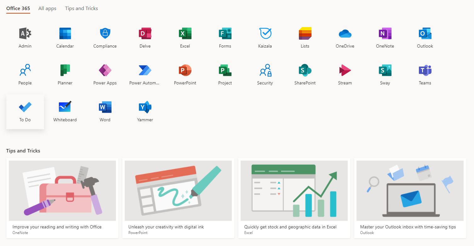
Task: Click 'Quickly get stock and geographic data in Excel'
Action: (290, 227)
